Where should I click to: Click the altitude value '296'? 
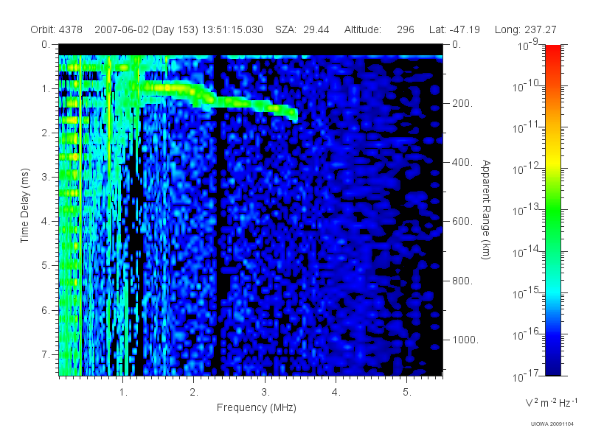click(x=405, y=29)
